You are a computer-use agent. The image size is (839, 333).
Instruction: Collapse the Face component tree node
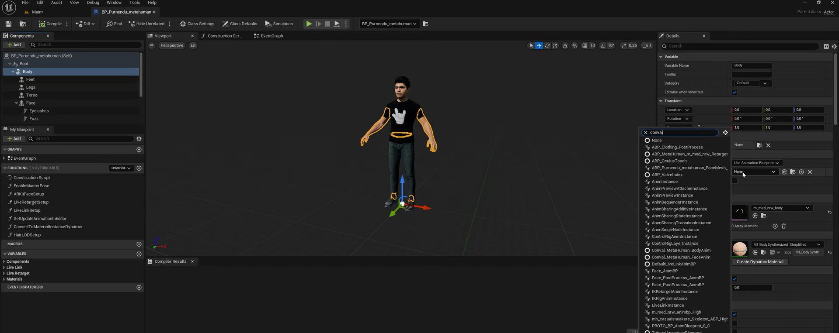(17, 103)
